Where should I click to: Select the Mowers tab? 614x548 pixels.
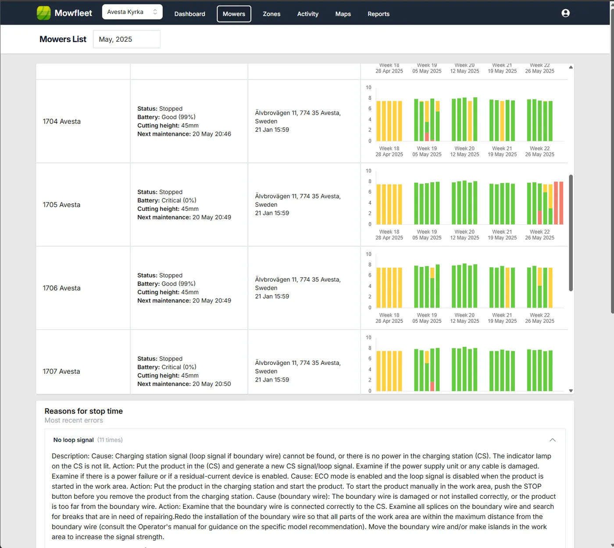click(234, 14)
